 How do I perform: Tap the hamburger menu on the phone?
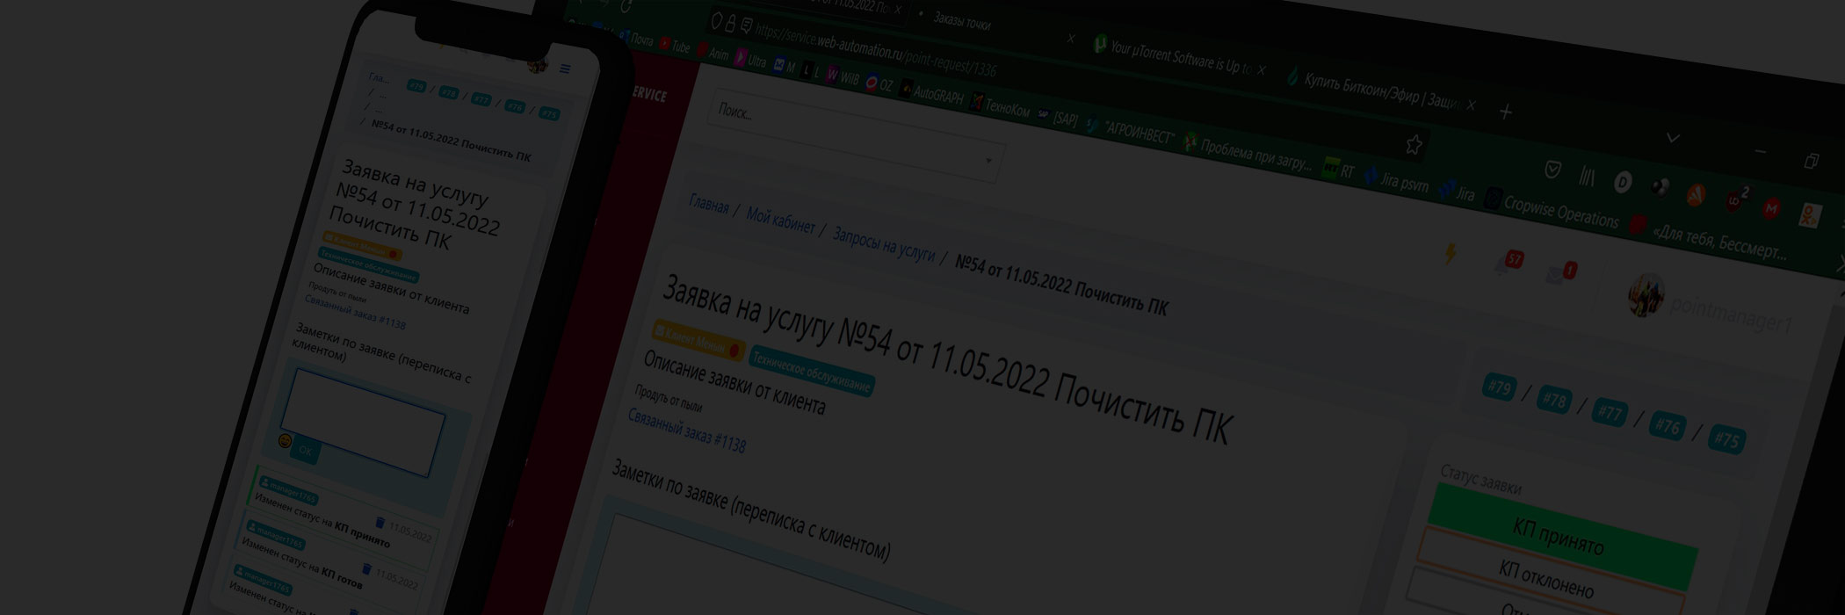click(x=565, y=69)
